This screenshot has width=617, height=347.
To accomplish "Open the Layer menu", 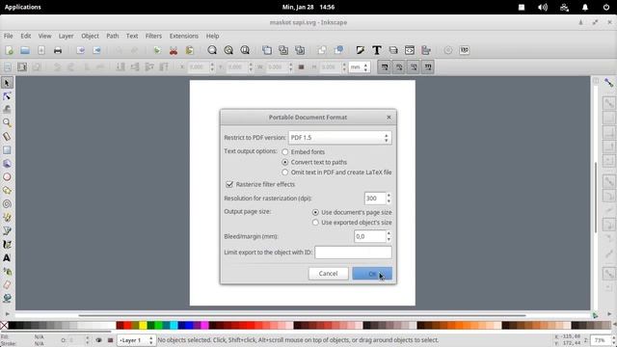I will coord(66,36).
